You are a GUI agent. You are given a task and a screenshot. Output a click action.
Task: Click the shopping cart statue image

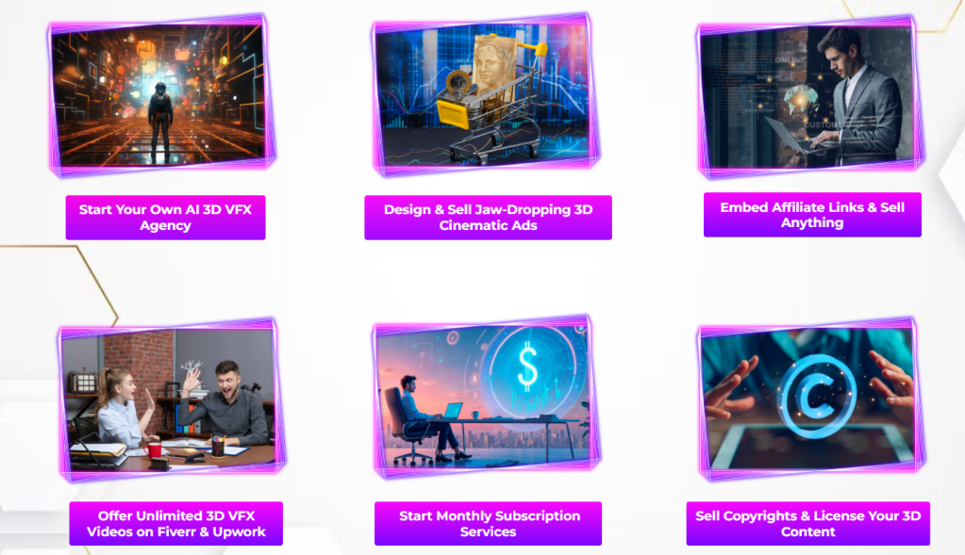[486, 94]
